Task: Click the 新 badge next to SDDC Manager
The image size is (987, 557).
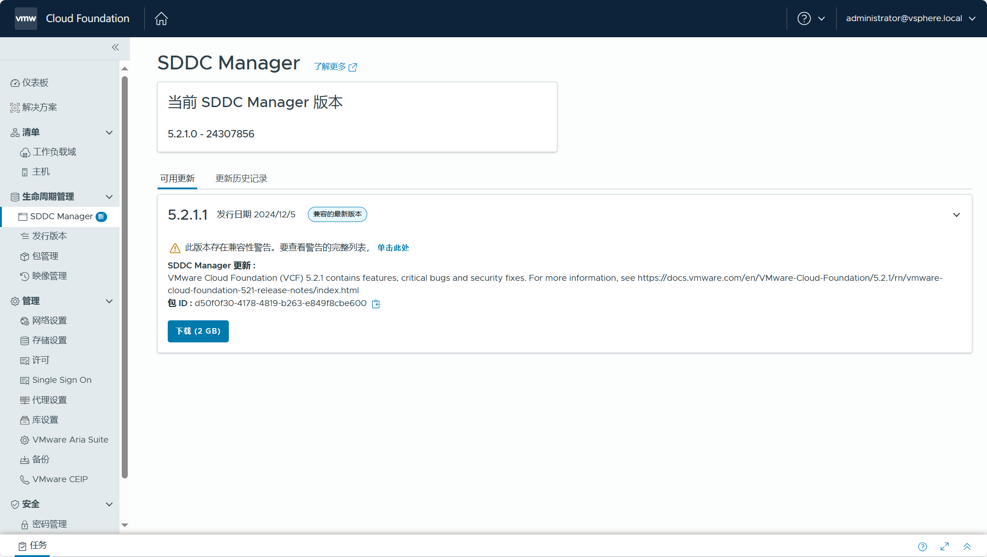Action: coord(101,216)
